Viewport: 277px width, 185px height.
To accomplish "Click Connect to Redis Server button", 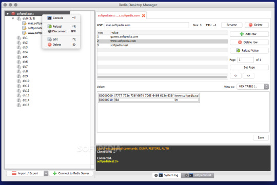I will pos(71,173).
